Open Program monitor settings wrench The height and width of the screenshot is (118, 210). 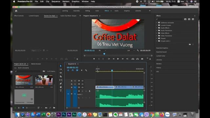click(x=138, y=50)
